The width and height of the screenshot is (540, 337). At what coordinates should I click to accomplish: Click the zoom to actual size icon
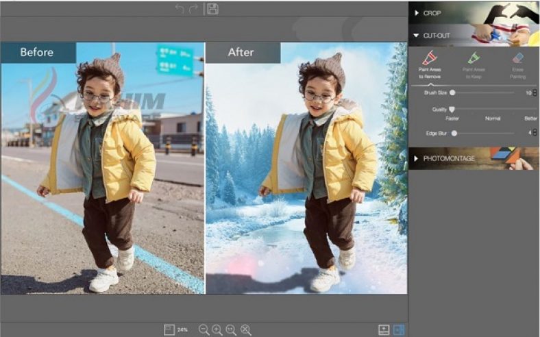231,329
